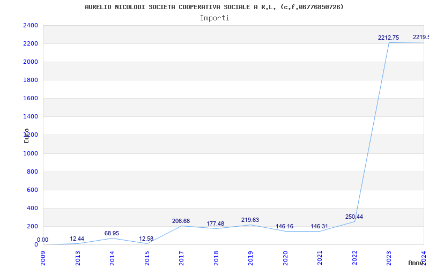Click the y-axis value 800
Viewport: 429px width, 268px height.
(32, 172)
